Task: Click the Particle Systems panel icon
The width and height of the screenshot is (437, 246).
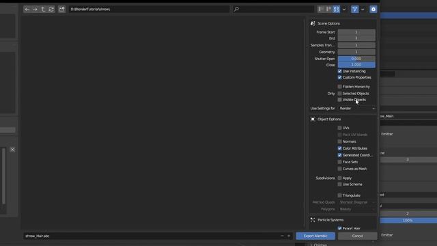Action: click(x=313, y=220)
